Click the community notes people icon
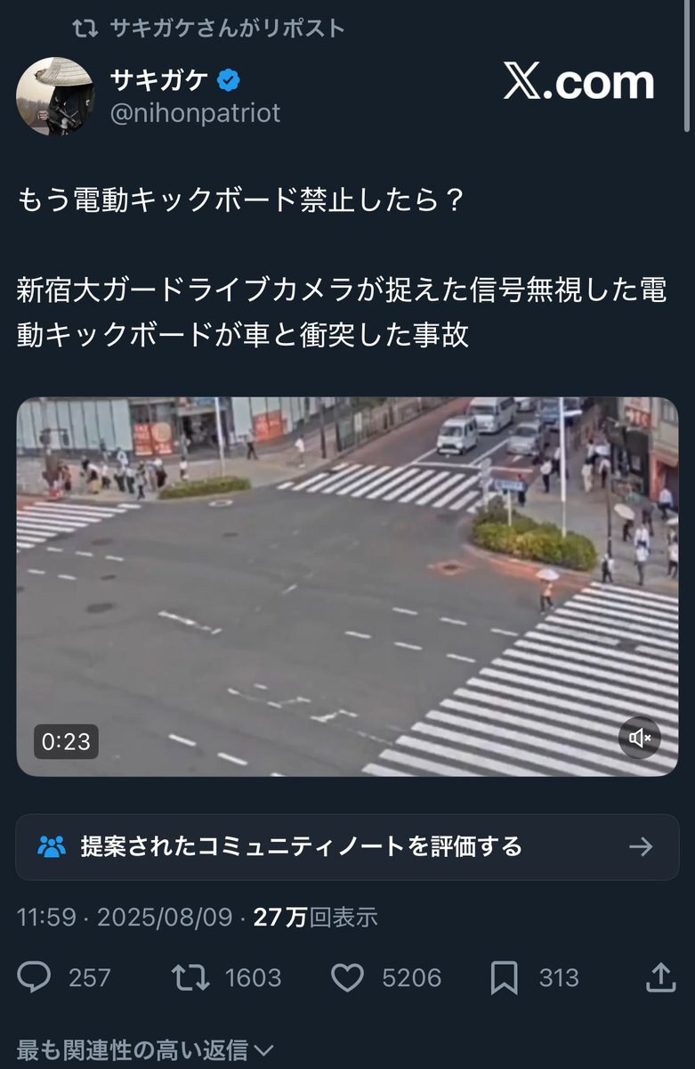Screen dimensions: 695x1069 [x=52, y=846]
